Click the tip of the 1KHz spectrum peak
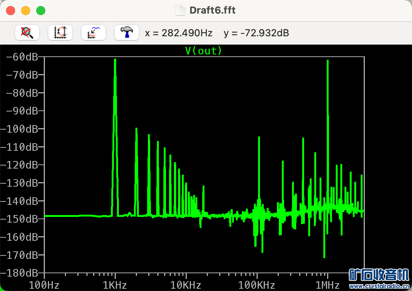This screenshot has height=291, width=412. point(115,59)
